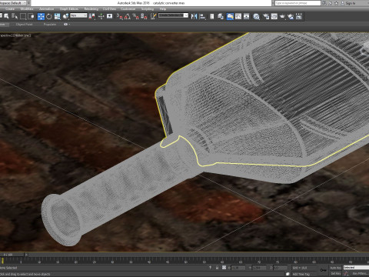The image size is (369, 277).
Task: Click the Z coordinate field
Action: (x=280, y=268)
